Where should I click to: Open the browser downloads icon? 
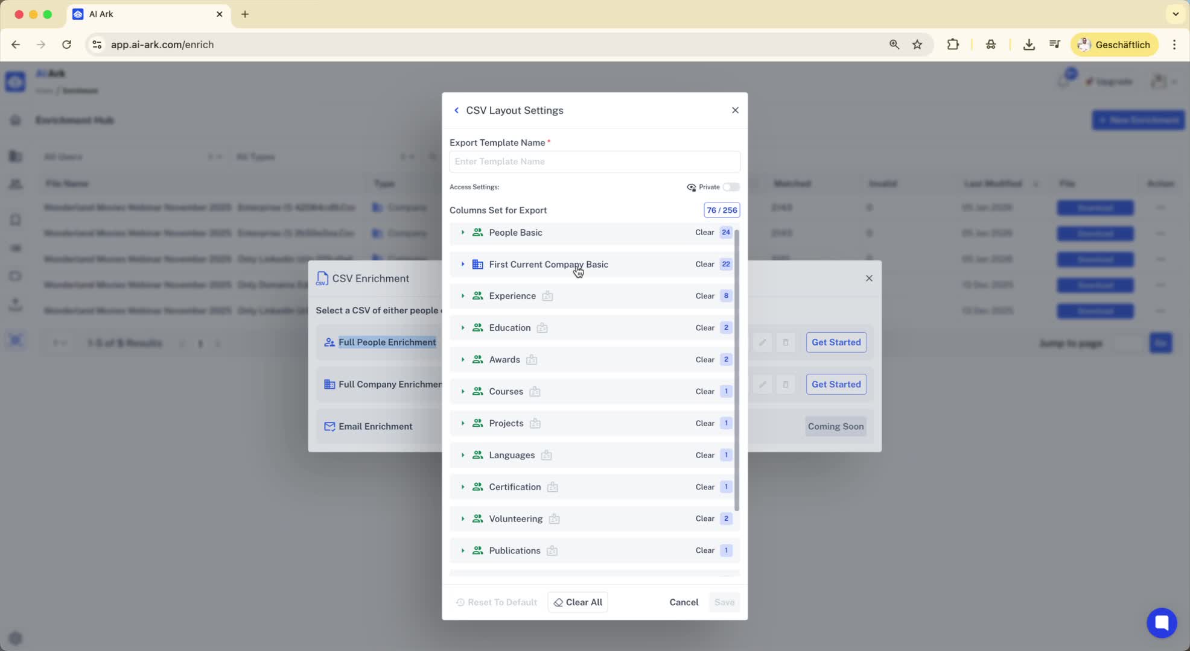[1029, 45]
